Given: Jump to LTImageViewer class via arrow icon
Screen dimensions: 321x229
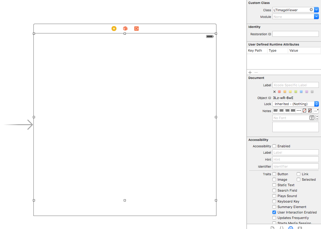Looking at the screenshot, I should click(x=311, y=10).
